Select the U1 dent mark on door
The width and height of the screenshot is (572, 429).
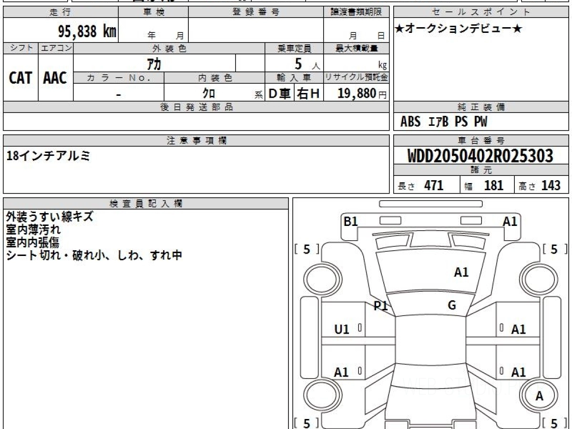tap(342, 329)
